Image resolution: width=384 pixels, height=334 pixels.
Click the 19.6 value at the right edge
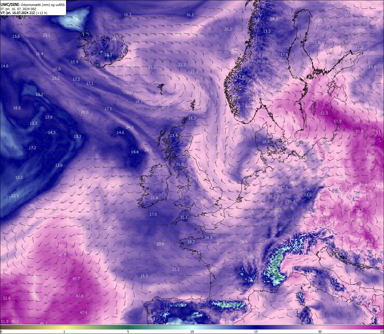pyautogui.click(x=372, y=67)
